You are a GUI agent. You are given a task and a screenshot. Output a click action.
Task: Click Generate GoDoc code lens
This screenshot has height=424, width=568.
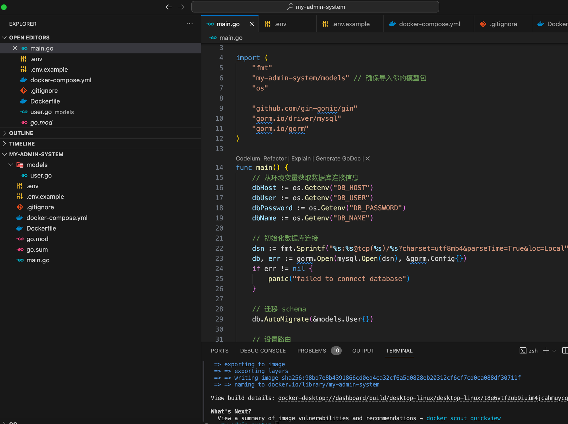[338, 158]
